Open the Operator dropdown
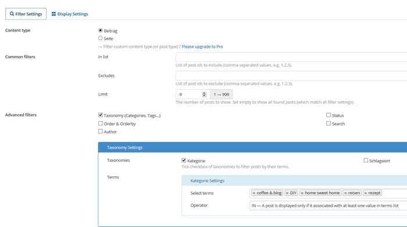 pos(328,205)
